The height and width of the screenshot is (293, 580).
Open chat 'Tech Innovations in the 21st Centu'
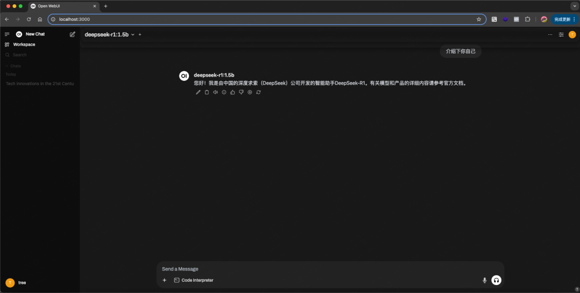40,84
